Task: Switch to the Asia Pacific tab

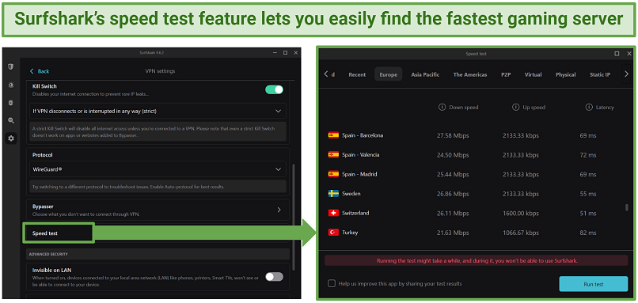Action: pos(425,74)
